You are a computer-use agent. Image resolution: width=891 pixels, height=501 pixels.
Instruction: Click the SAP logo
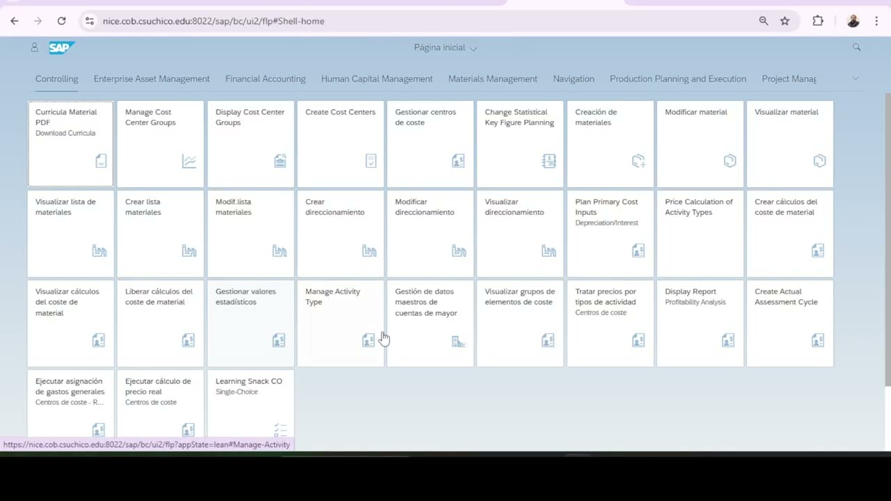(x=61, y=47)
